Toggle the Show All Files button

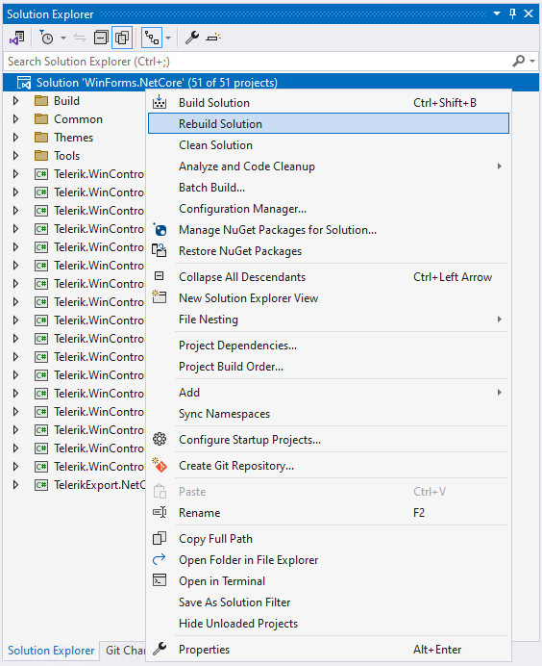click(122, 38)
